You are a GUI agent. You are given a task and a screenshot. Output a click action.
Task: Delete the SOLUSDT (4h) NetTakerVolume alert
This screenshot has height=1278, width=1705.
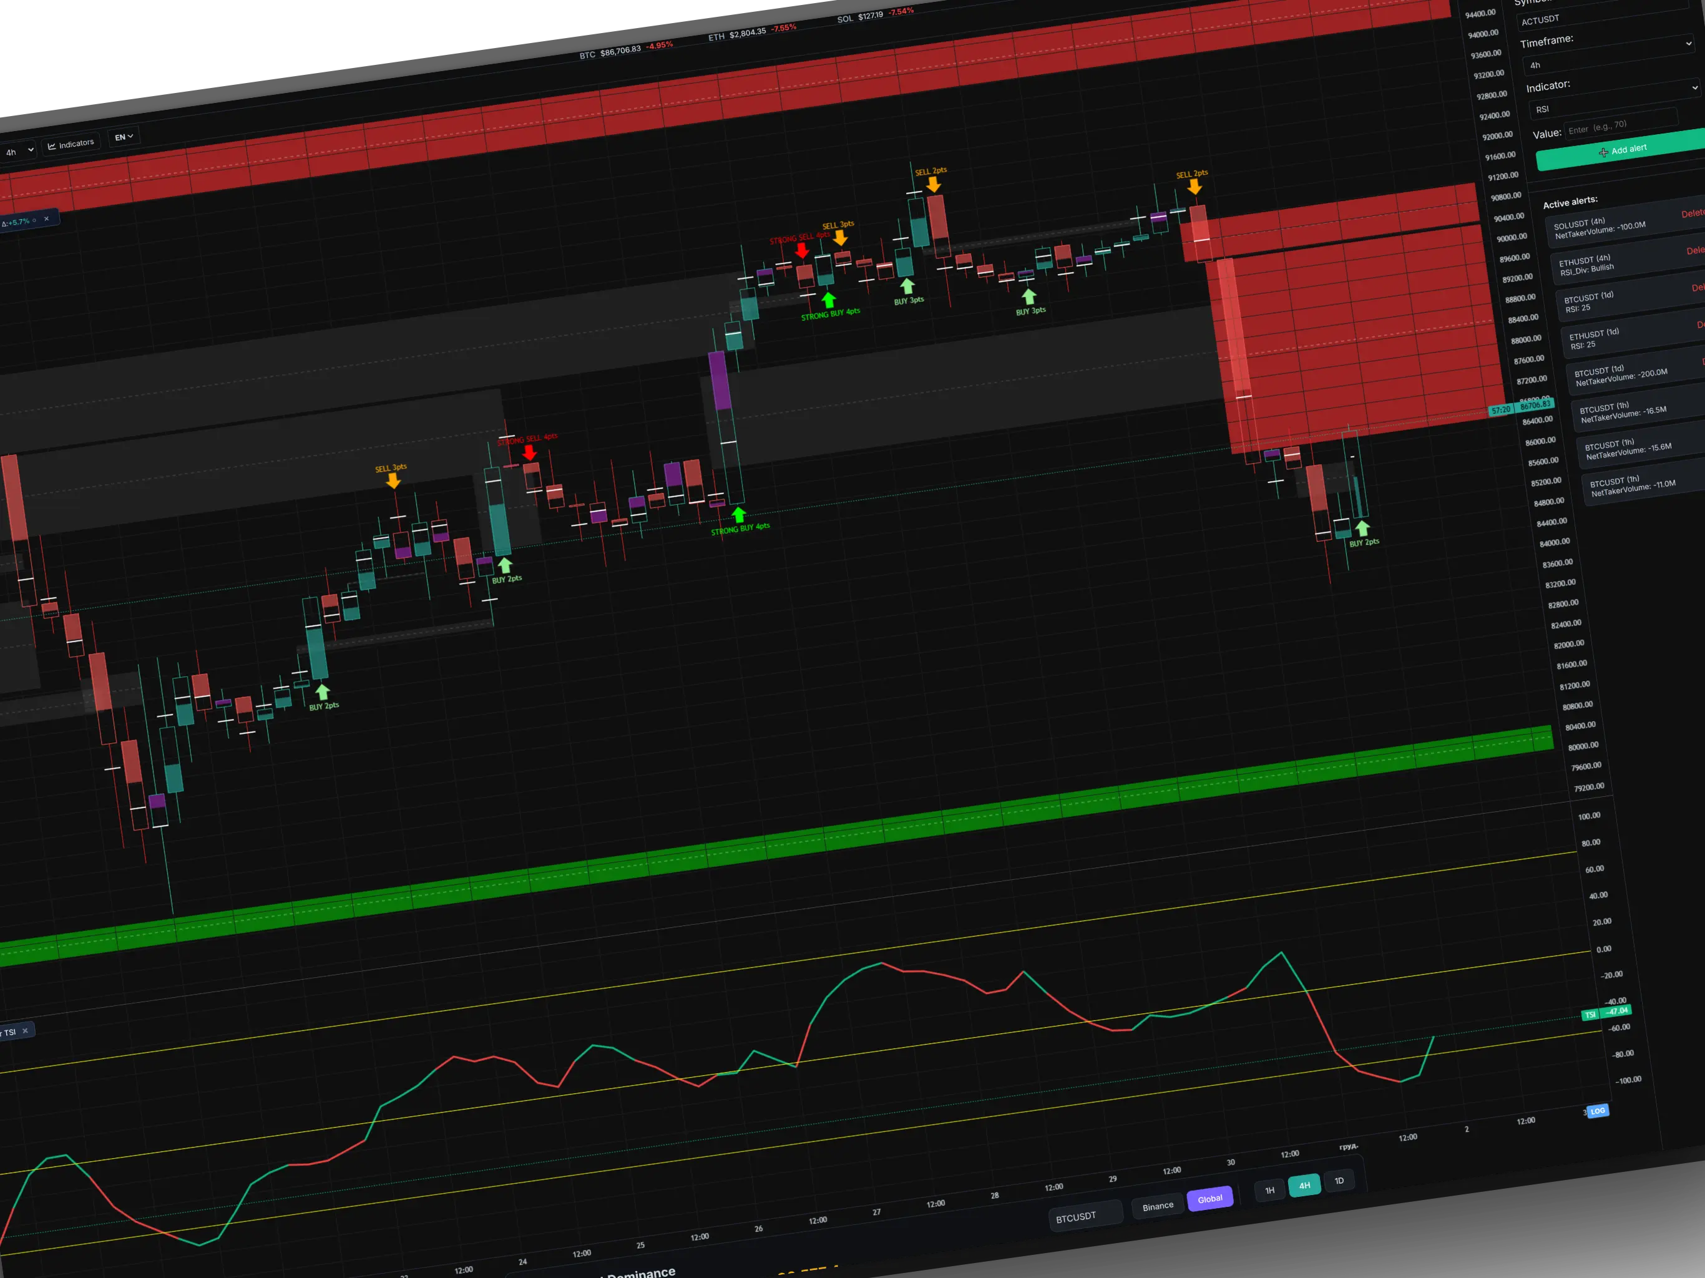(x=1692, y=213)
